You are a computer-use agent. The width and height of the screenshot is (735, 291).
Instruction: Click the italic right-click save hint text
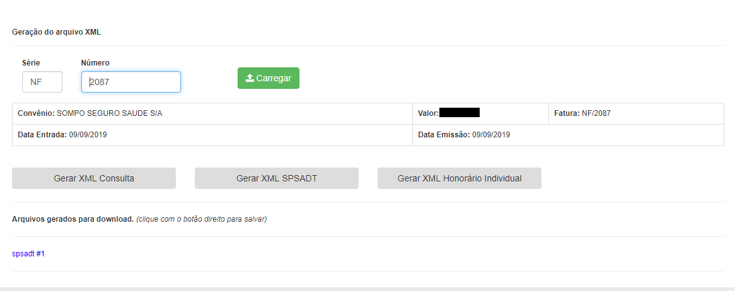(202, 219)
